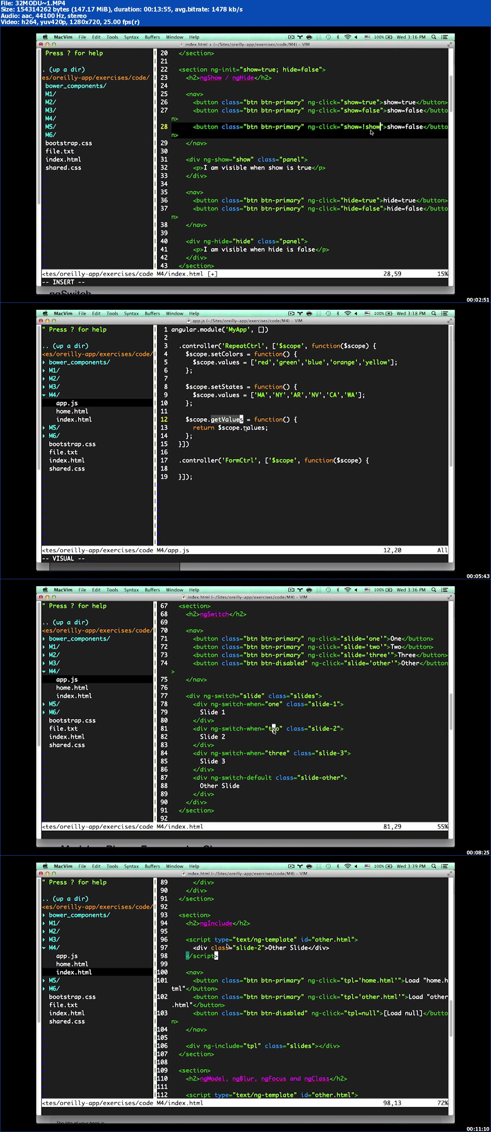491x1132 pixels.
Task: Open the M6/ directory in the 3:16 PM frame
Action: pos(51,135)
